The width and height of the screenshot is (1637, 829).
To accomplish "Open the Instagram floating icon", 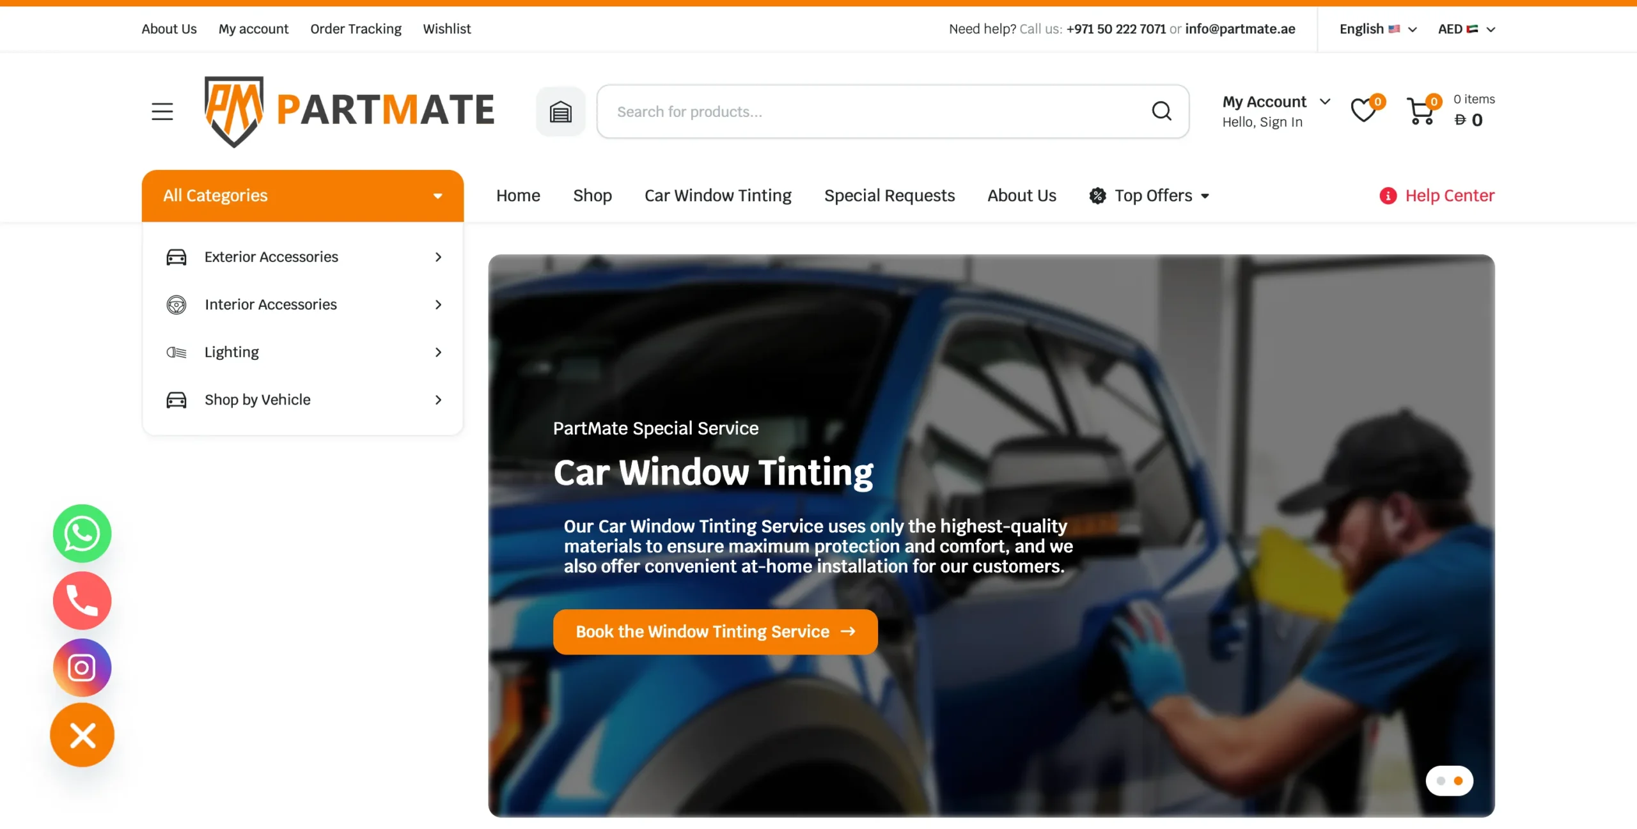I will (82, 667).
